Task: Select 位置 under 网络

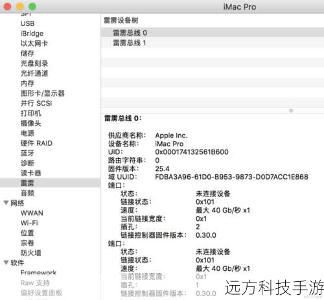Action: click(27, 233)
